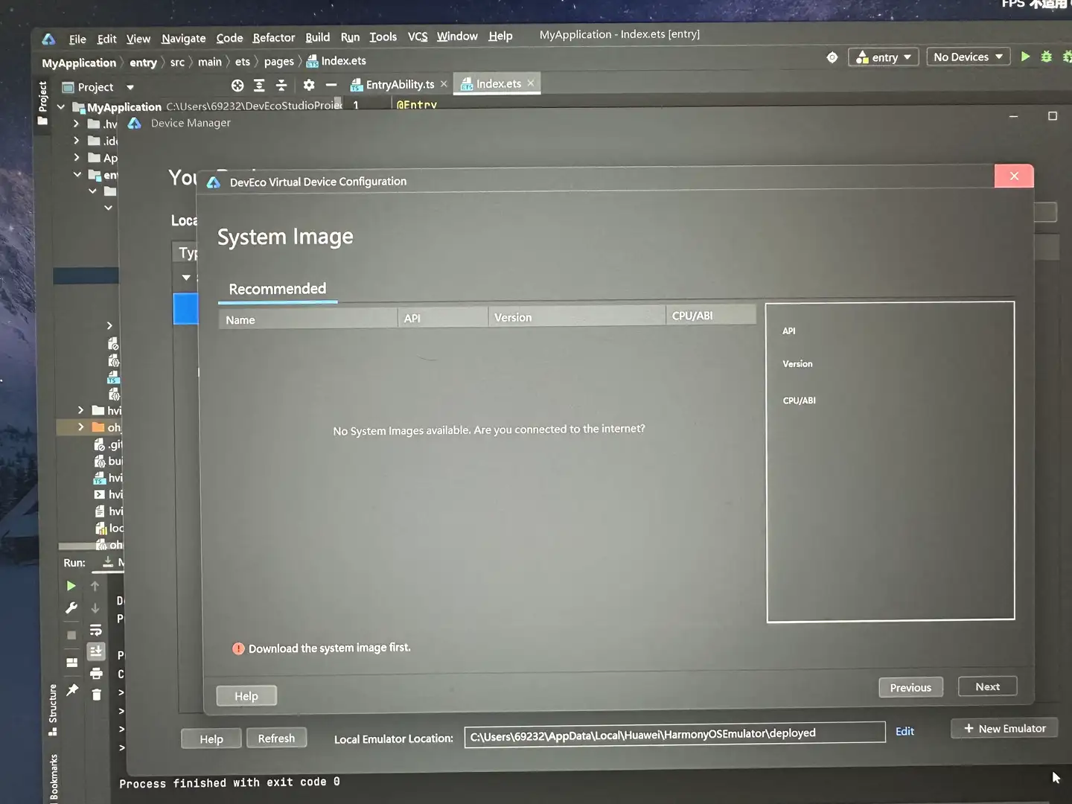Open the Tools menu

383,36
